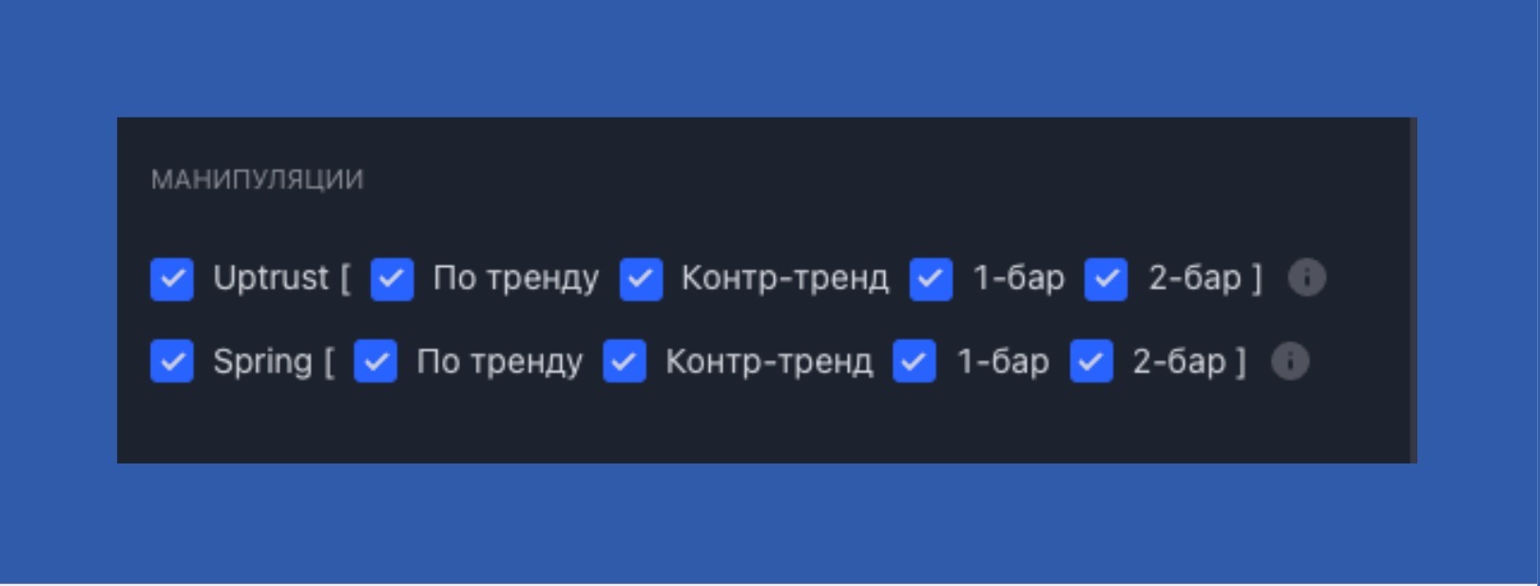Toggle 2-бар setting for Spring

pos(1089,361)
